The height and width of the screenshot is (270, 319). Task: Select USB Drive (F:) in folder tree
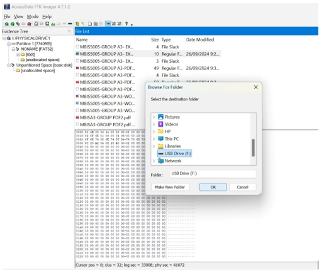[174, 154]
